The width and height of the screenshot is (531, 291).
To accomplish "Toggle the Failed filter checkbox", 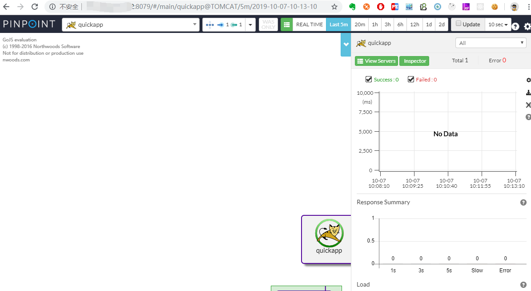I will [x=411, y=79].
